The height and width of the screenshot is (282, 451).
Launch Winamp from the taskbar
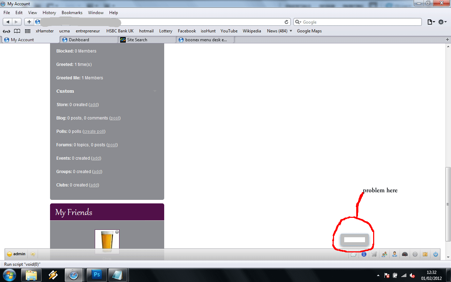click(x=53, y=275)
